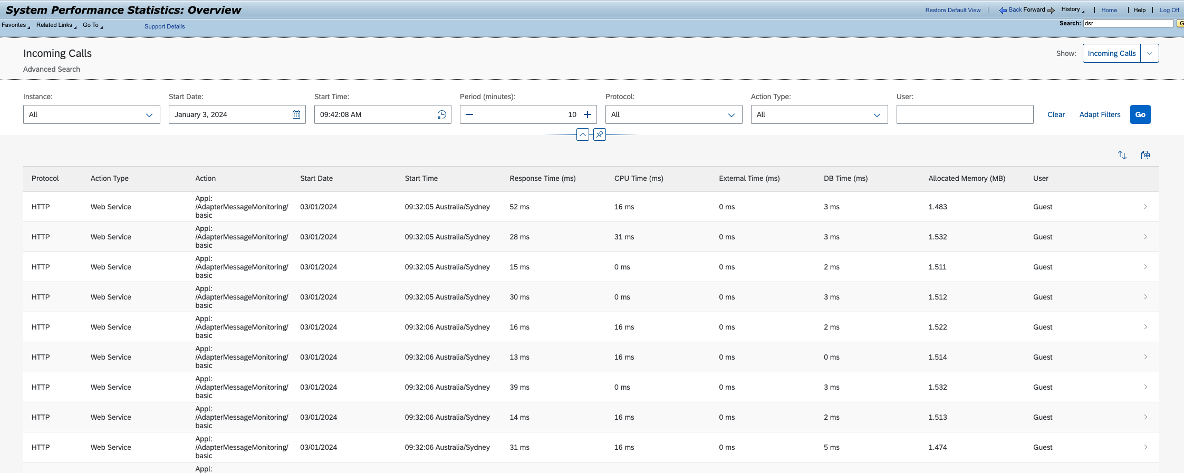
Task: Click the Back arrow icon
Action: [x=1003, y=11]
